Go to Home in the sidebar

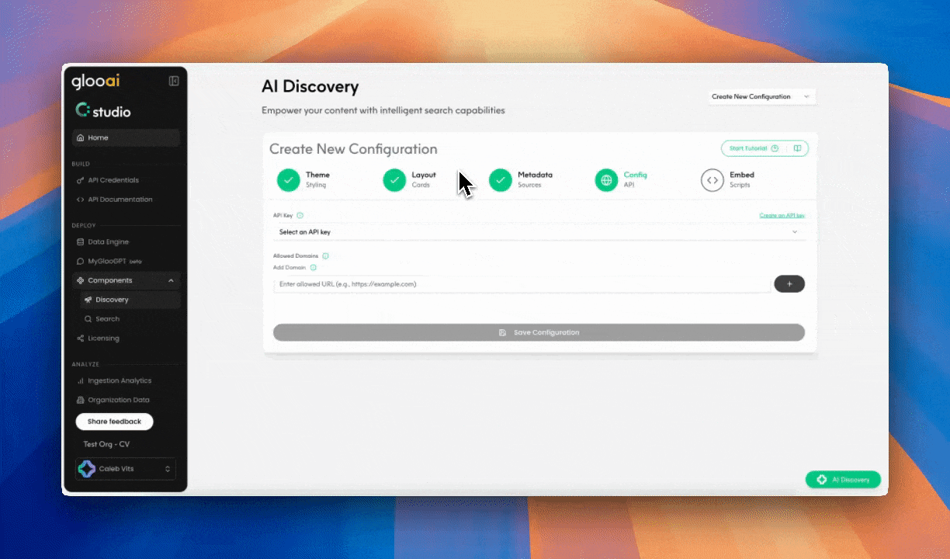(x=126, y=138)
